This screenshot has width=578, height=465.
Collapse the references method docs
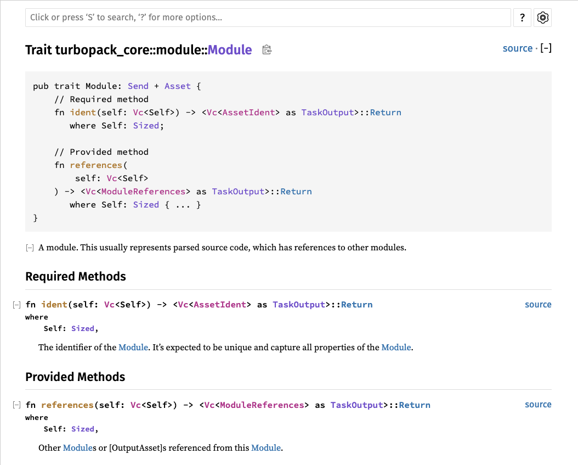pyautogui.click(x=16, y=405)
